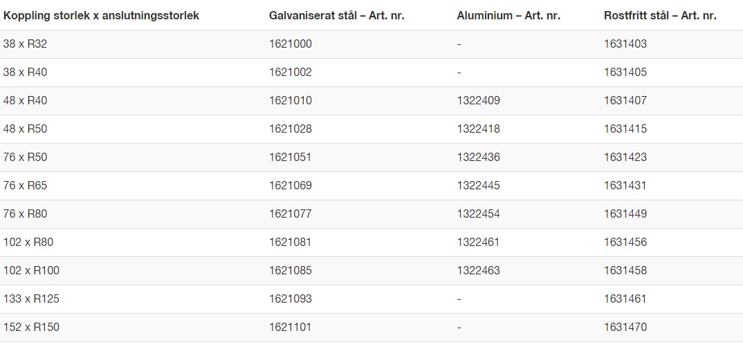
Task: Select galvanized article number 1621028
Action: point(291,129)
